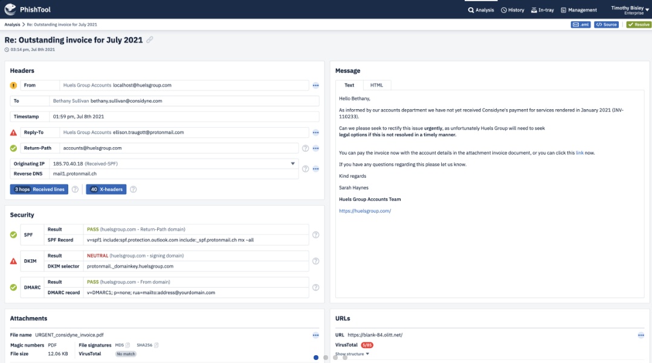The height and width of the screenshot is (363, 652).
Task: Click Reverse DNS value mail1.protonmail.ch
Action: [75, 174]
